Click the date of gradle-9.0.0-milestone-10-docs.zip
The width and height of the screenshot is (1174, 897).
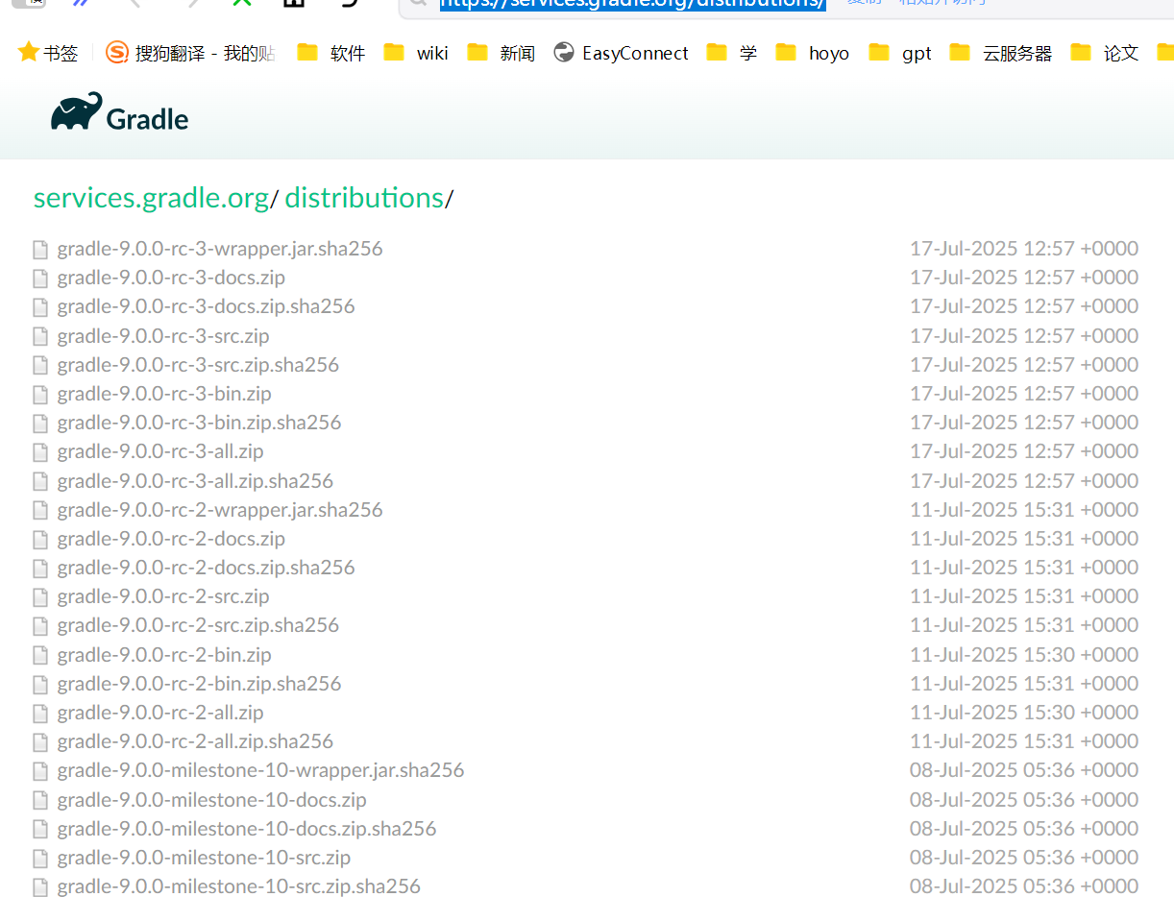(x=1024, y=800)
